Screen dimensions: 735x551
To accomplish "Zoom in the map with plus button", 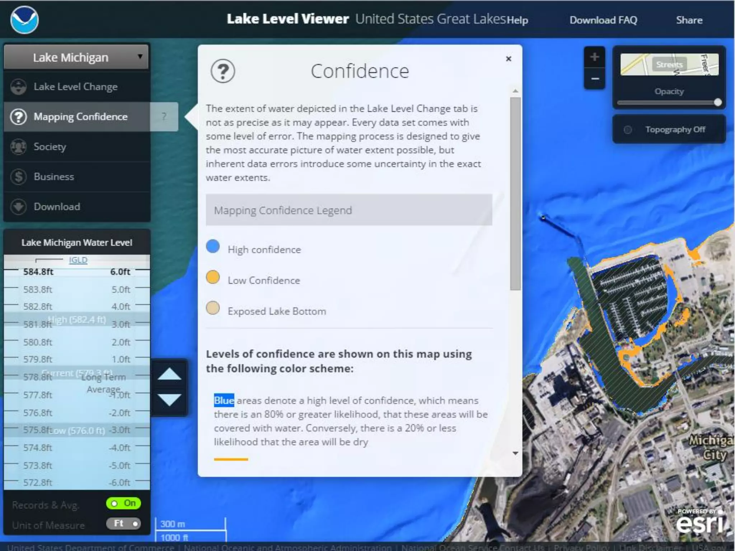I will (x=594, y=57).
